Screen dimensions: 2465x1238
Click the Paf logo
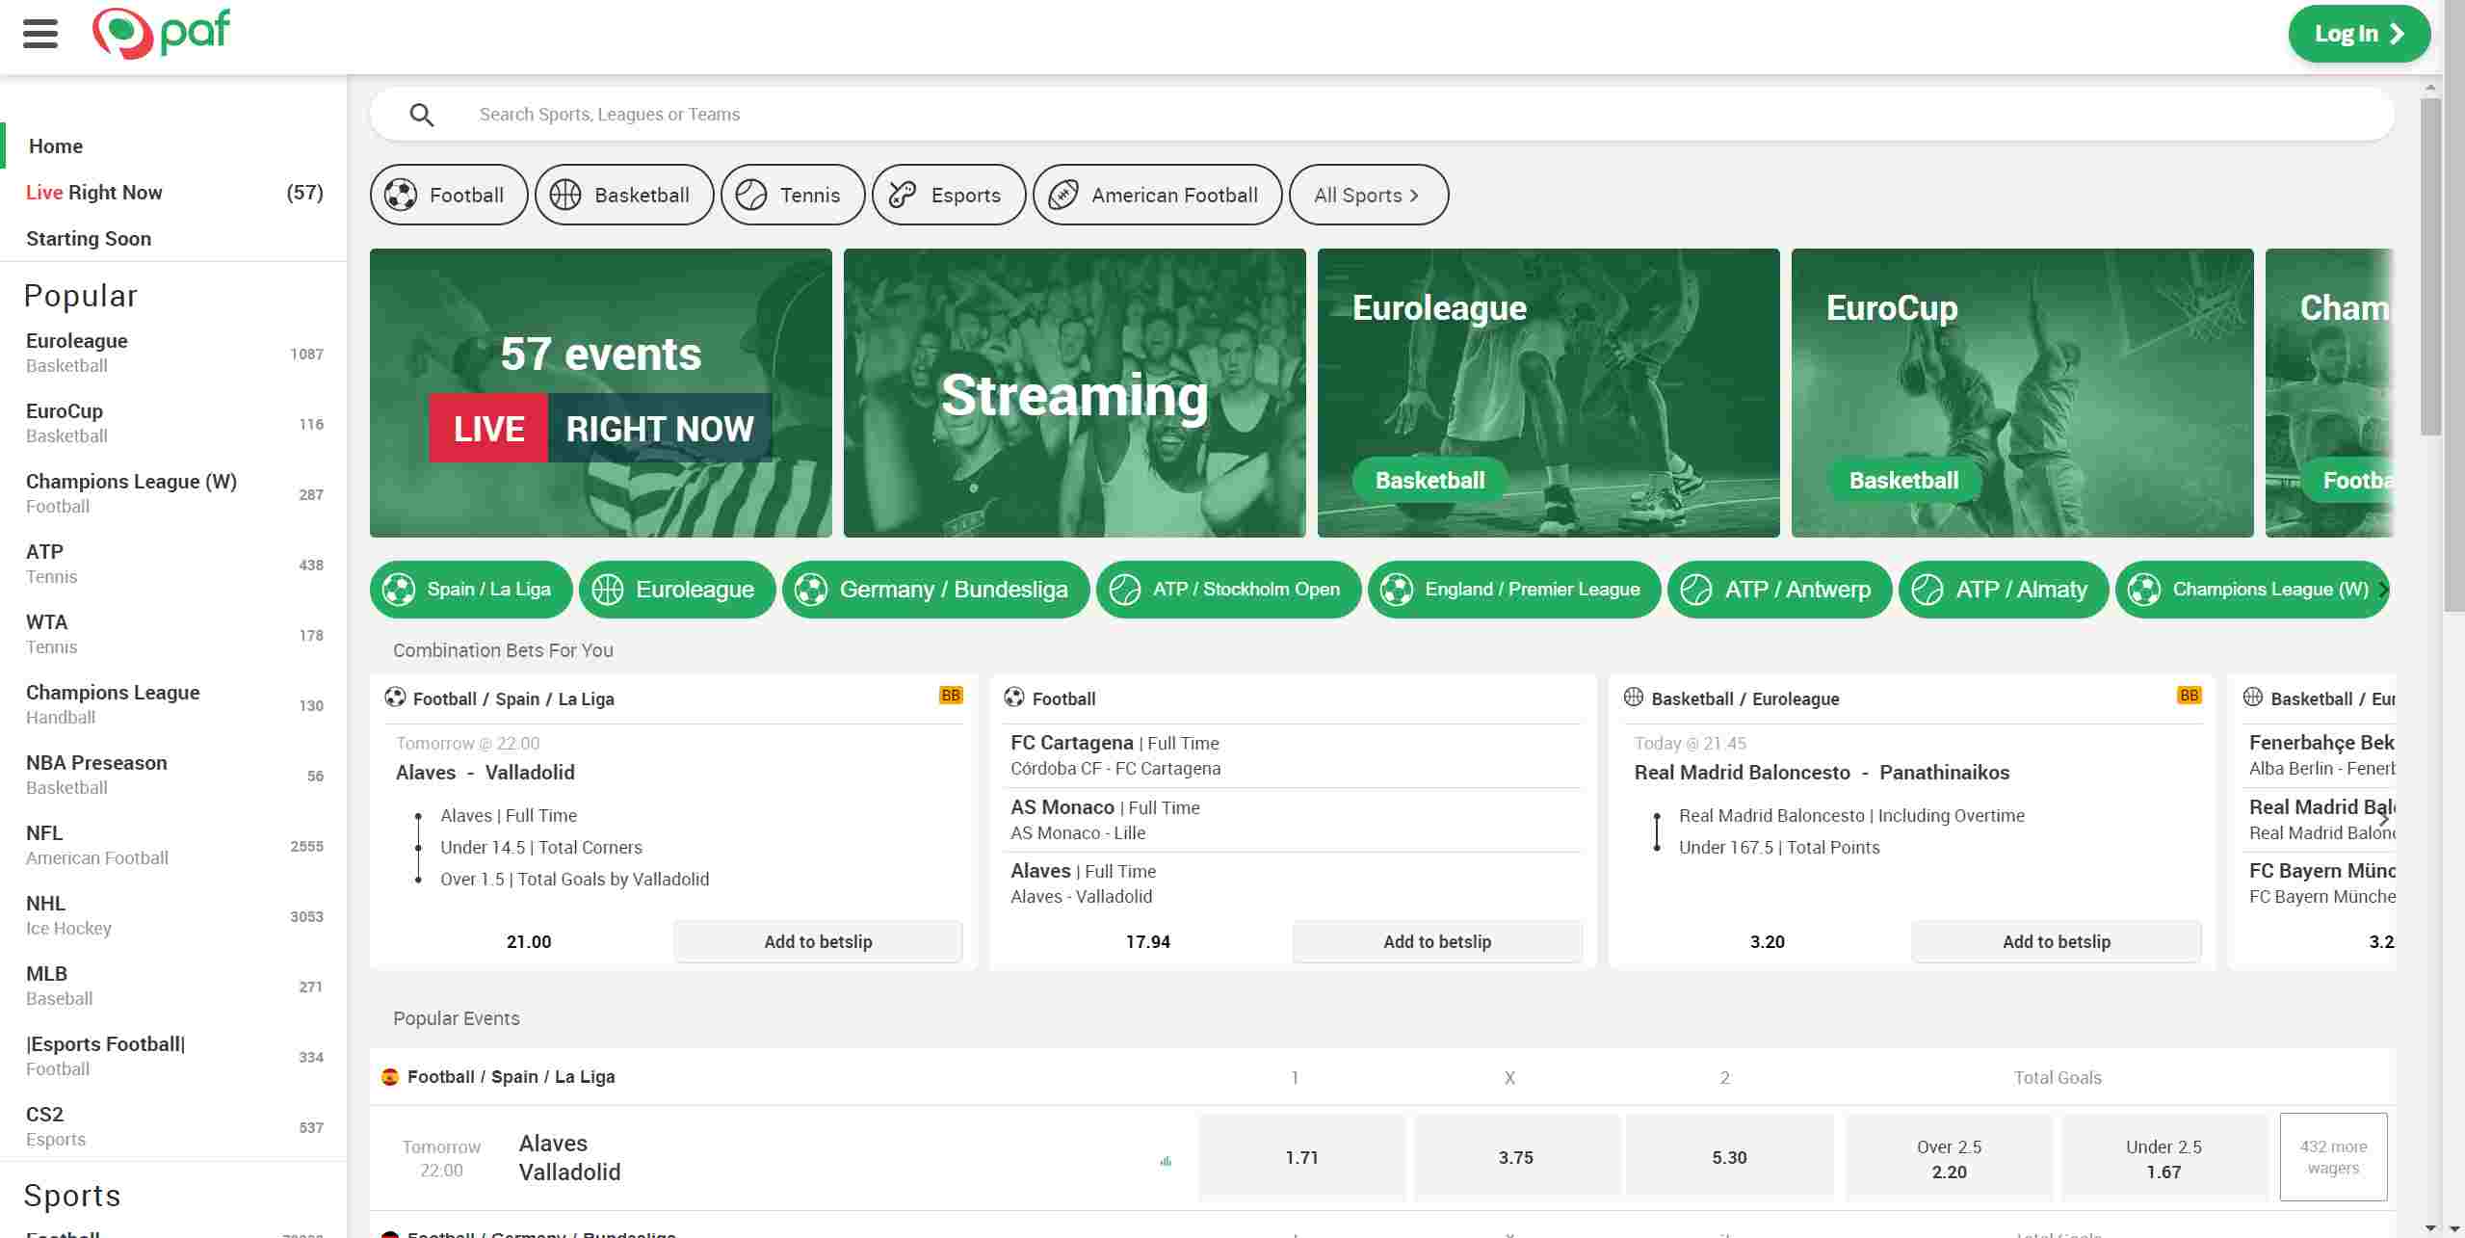pos(161,34)
